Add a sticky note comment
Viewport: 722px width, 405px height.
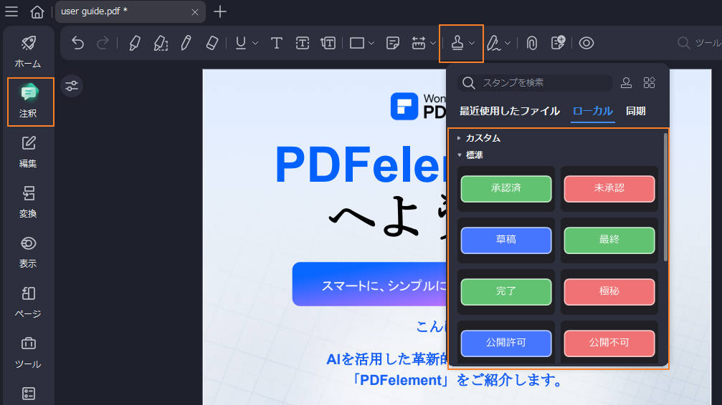[x=393, y=43]
